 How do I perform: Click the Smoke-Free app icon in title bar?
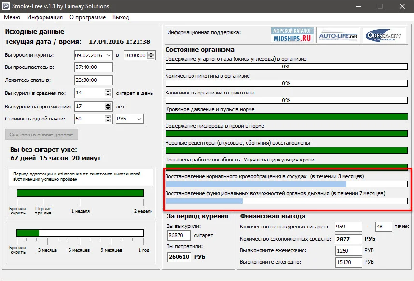(x=7, y=6)
